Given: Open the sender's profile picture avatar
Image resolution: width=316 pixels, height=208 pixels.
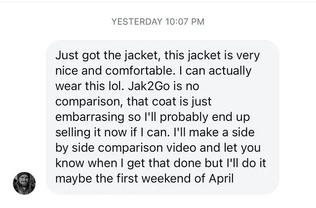Looking at the screenshot, I should tap(24, 183).
